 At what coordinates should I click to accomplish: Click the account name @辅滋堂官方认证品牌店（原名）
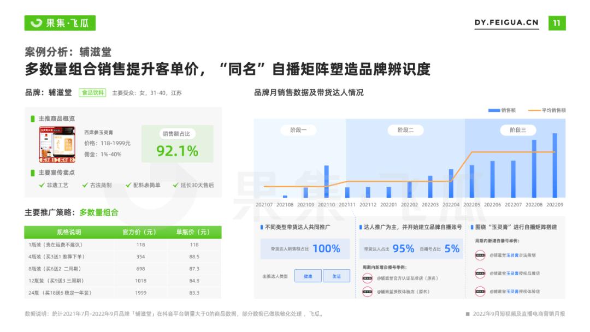[x=408, y=278]
